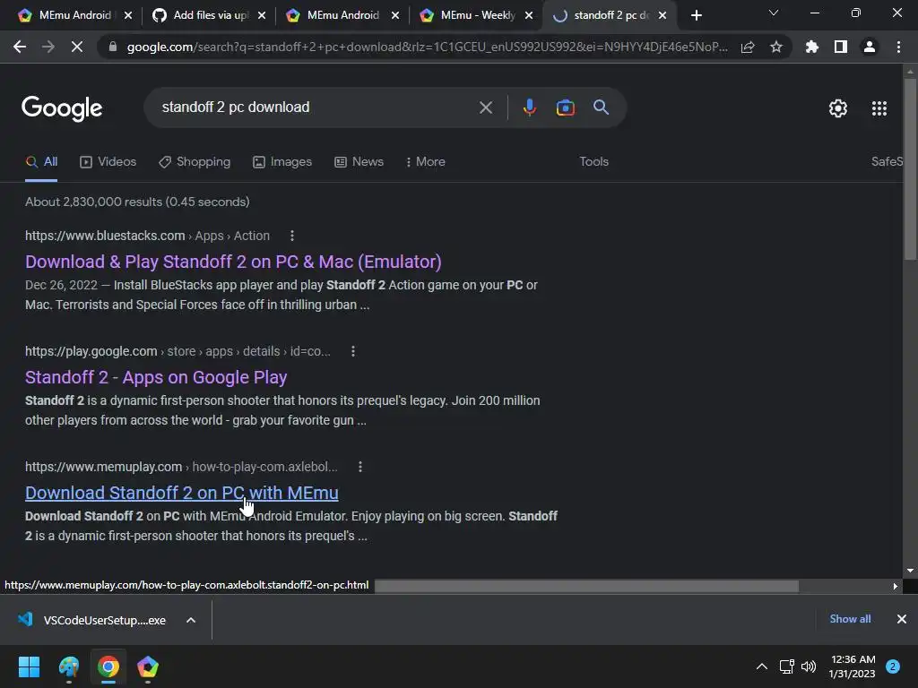Open the volume control in system tray

809,666
